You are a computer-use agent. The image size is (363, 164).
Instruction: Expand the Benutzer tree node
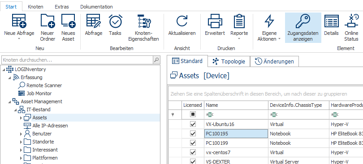tap(21, 134)
